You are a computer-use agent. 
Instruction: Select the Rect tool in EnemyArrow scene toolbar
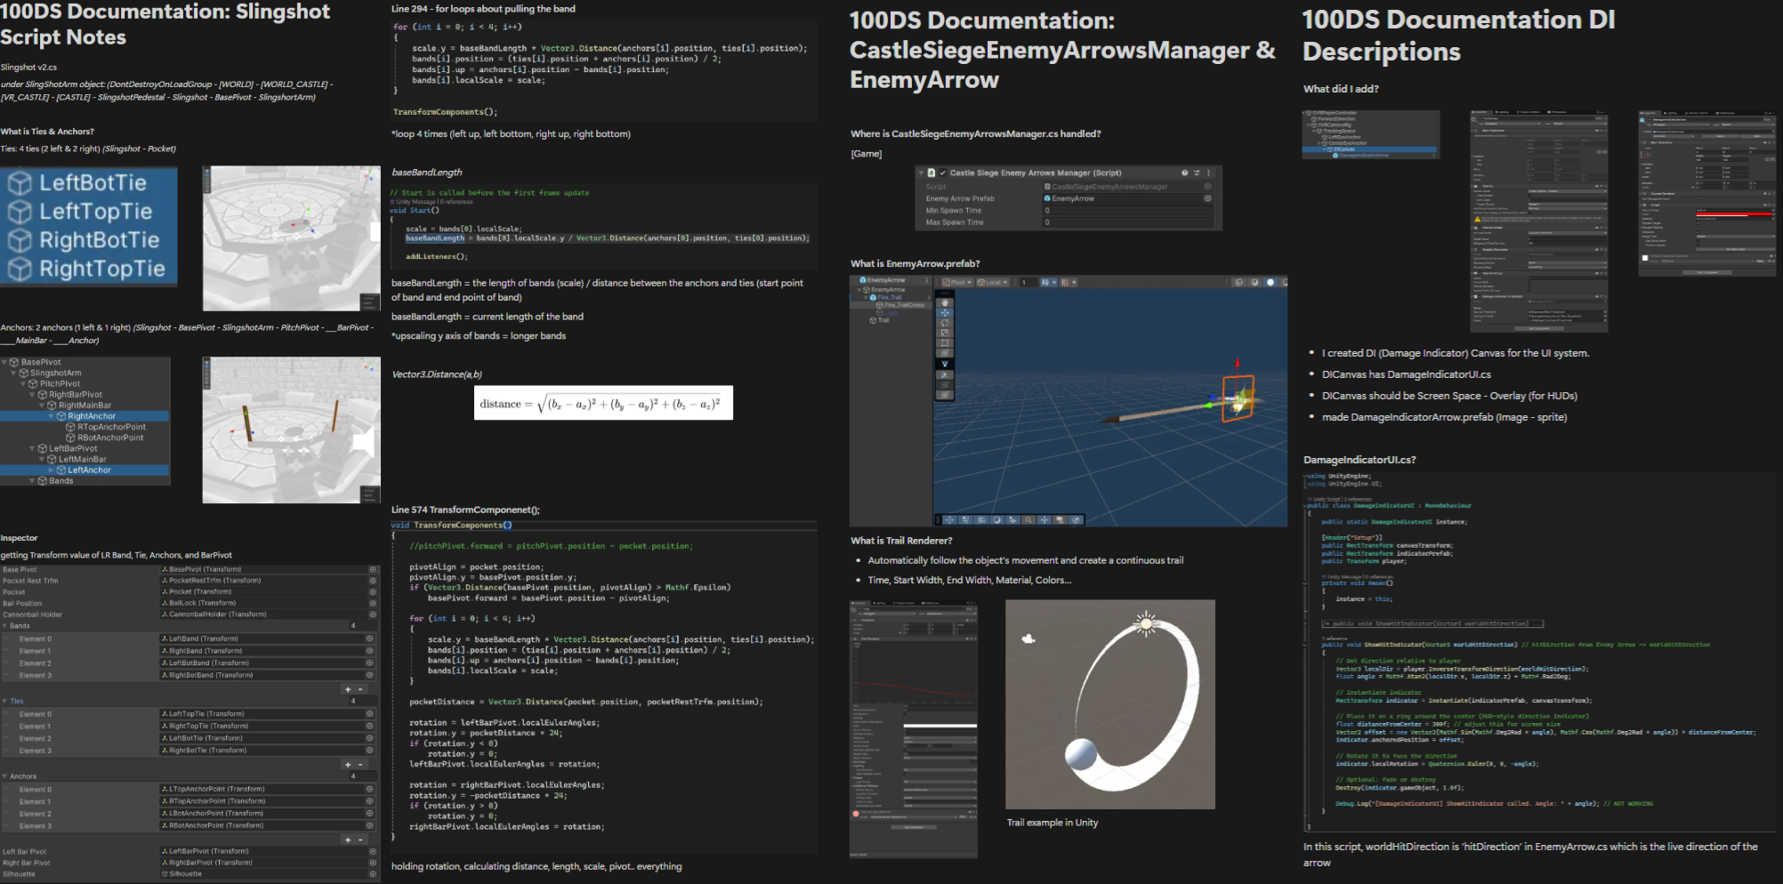pyautogui.click(x=945, y=343)
